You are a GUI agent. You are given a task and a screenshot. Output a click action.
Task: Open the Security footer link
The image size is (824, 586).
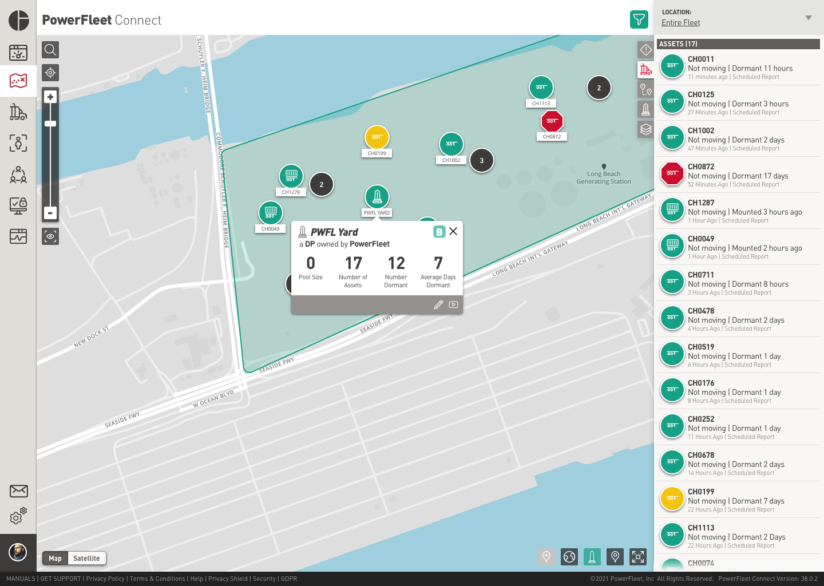(x=264, y=579)
